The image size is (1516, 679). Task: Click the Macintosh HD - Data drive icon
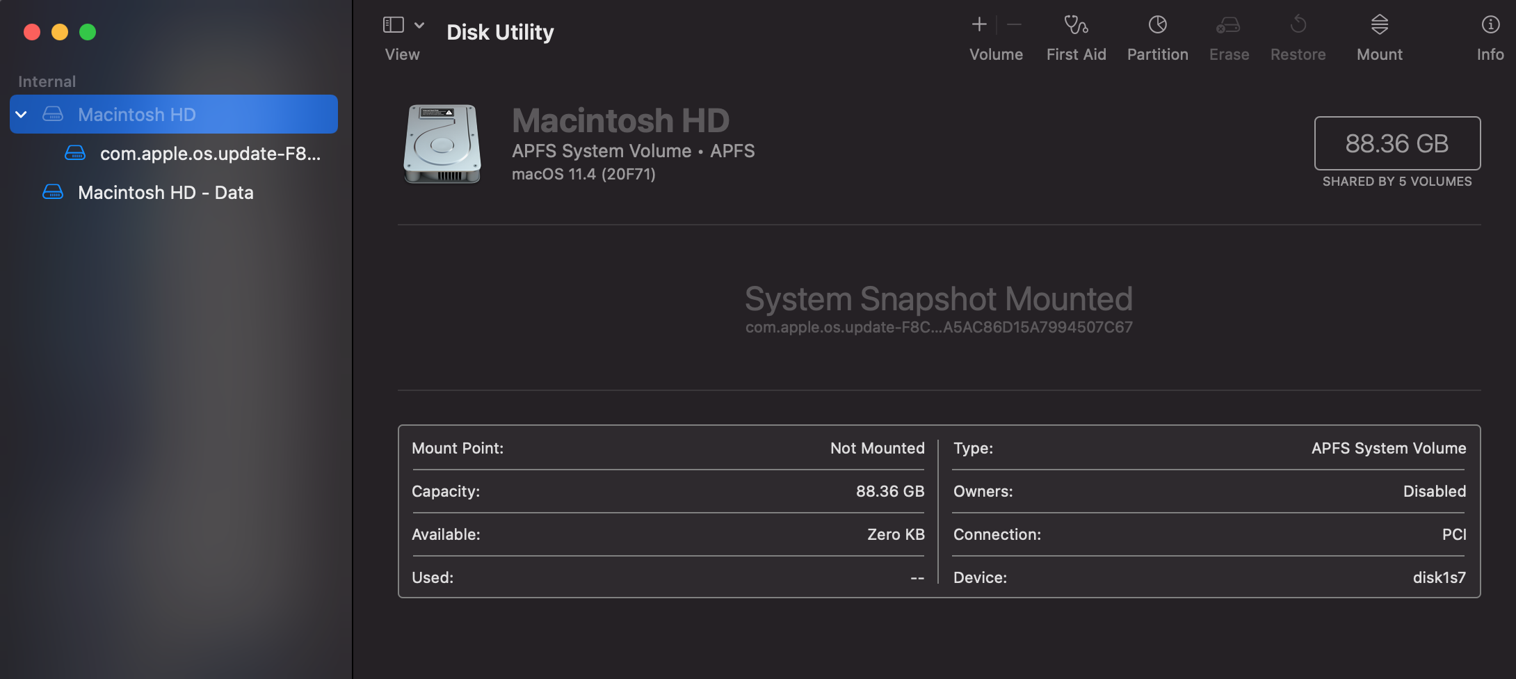(53, 192)
